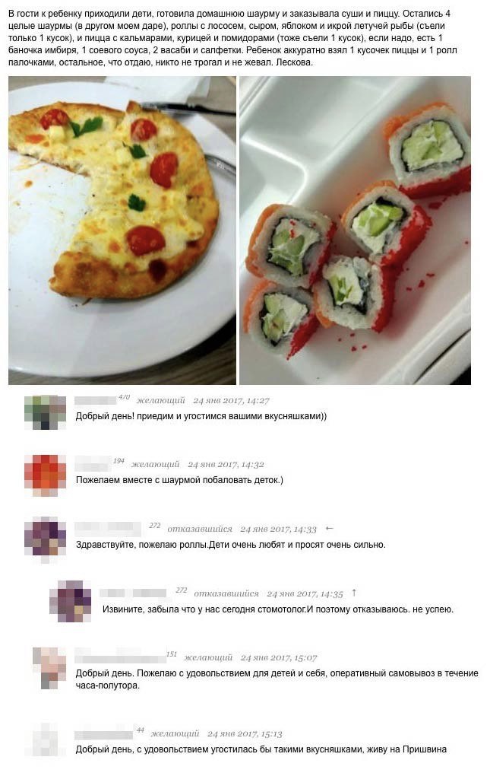Click the left arrow icon next to 14:33
This screenshot has height=776, width=490.
coord(330,529)
